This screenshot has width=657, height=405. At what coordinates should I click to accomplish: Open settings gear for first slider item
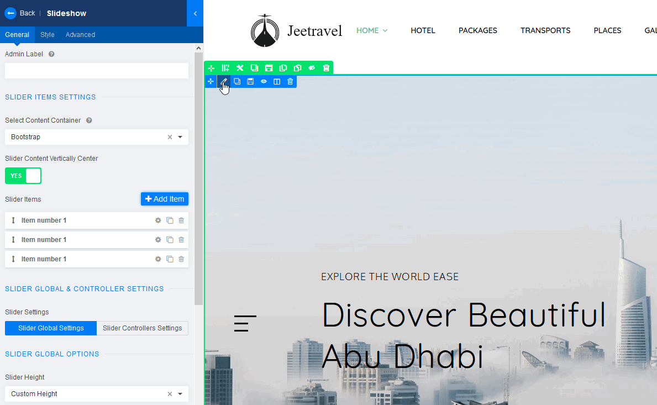click(x=158, y=220)
